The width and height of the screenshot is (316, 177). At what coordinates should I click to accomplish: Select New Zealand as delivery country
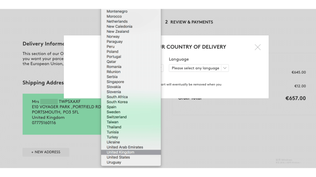(x=131, y=32)
